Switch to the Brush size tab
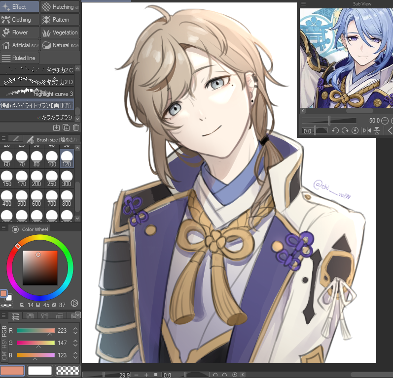393x378 pixels. point(53,139)
